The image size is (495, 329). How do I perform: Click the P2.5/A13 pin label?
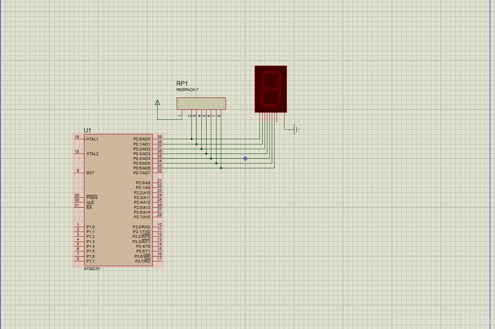pyautogui.click(x=142, y=207)
